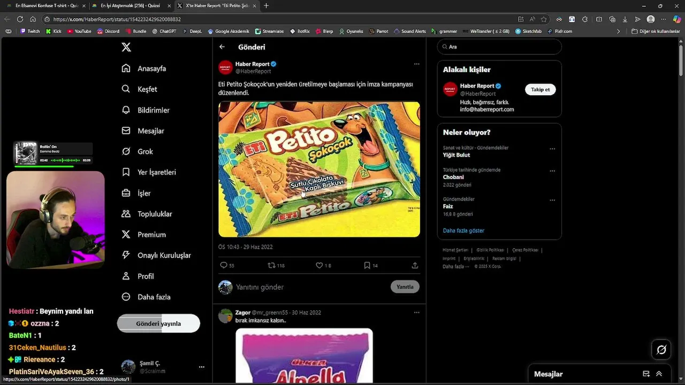Expand Daha fazla menu in sidebar
This screenshot has height=385, width=685.
pyautogui.click(x=146, y=297)
